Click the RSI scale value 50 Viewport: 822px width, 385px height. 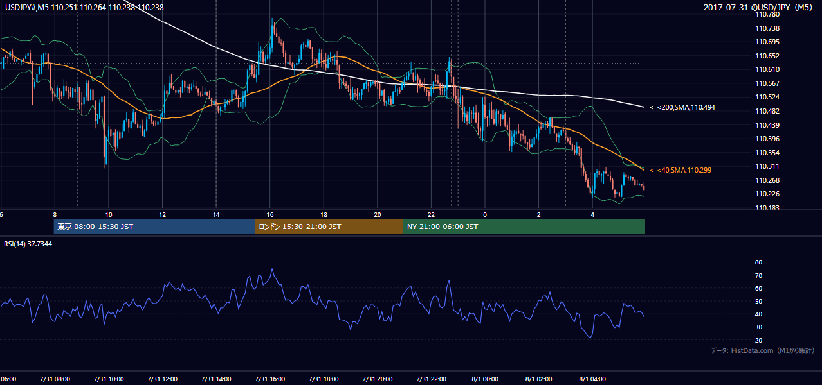click(x=758, y=301)
